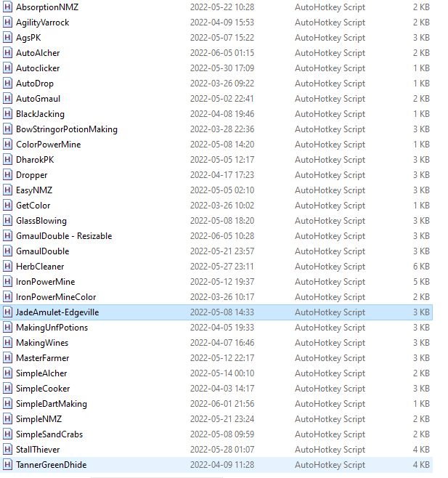Click AutoHotkey Script type in MasterFarmer row
448x478 pixels.
coord(330,358)
